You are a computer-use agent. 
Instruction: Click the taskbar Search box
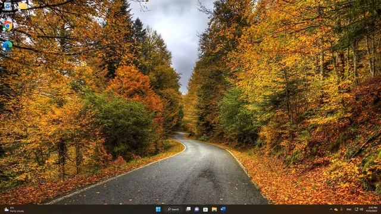tap(173, 209)
